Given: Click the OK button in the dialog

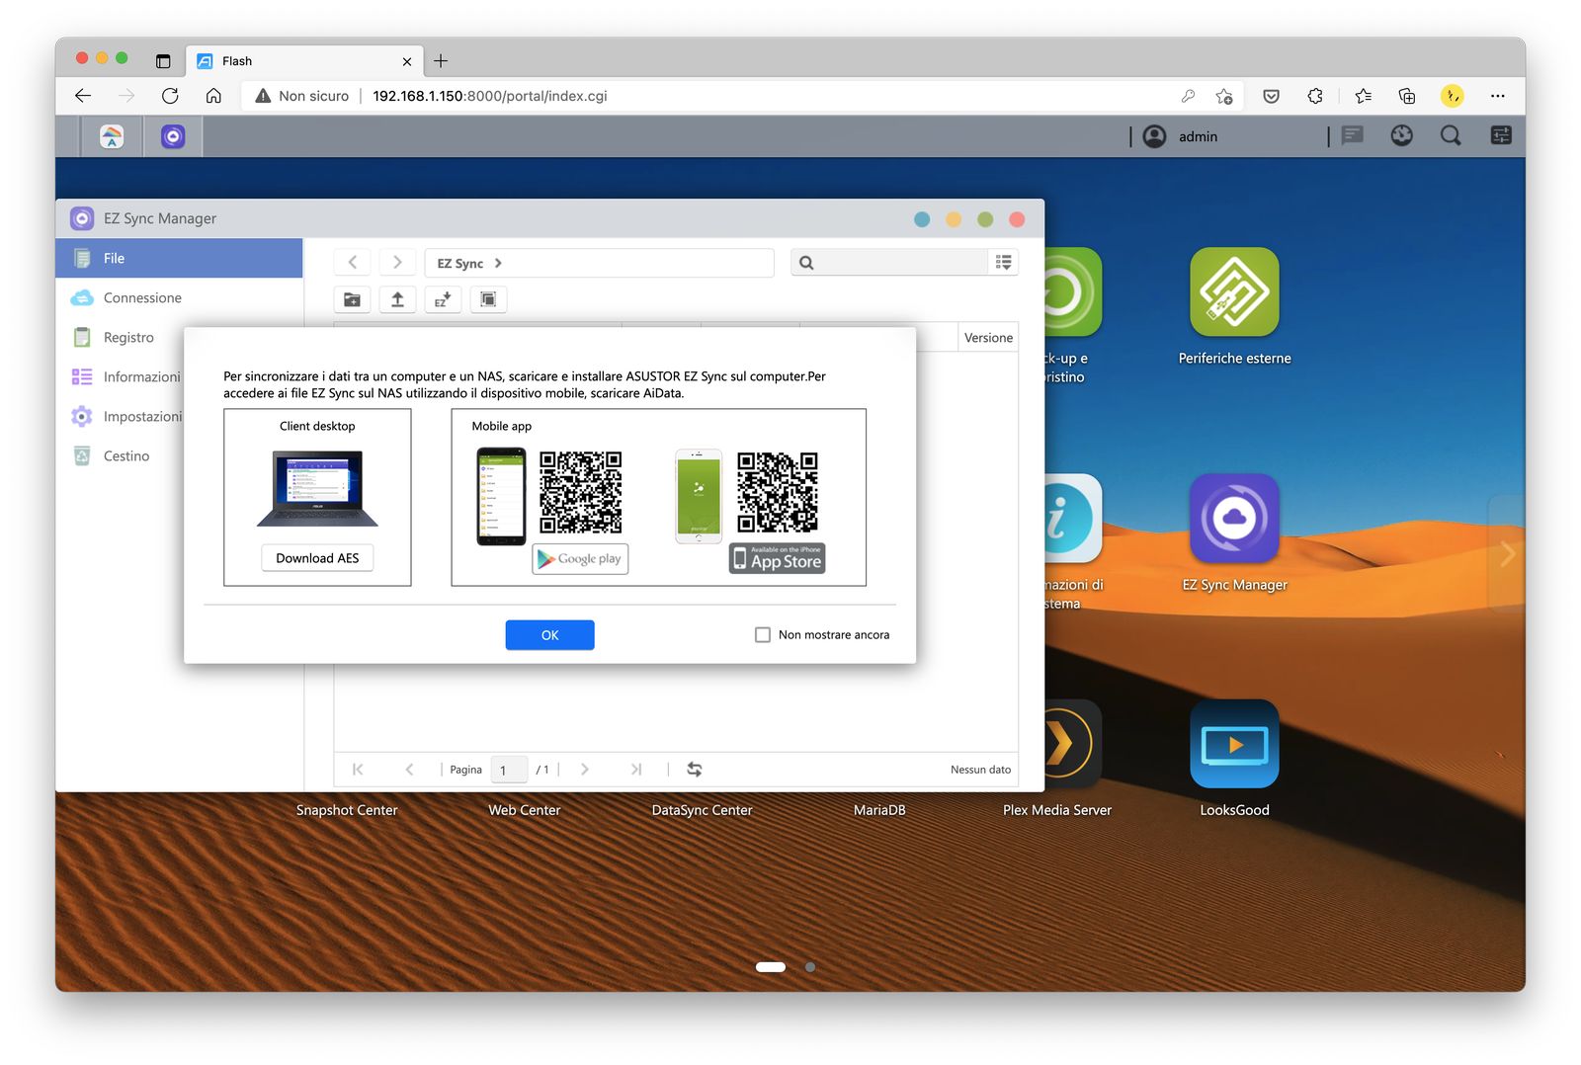Looking at the screenshot, I should (x=549, y=635).
